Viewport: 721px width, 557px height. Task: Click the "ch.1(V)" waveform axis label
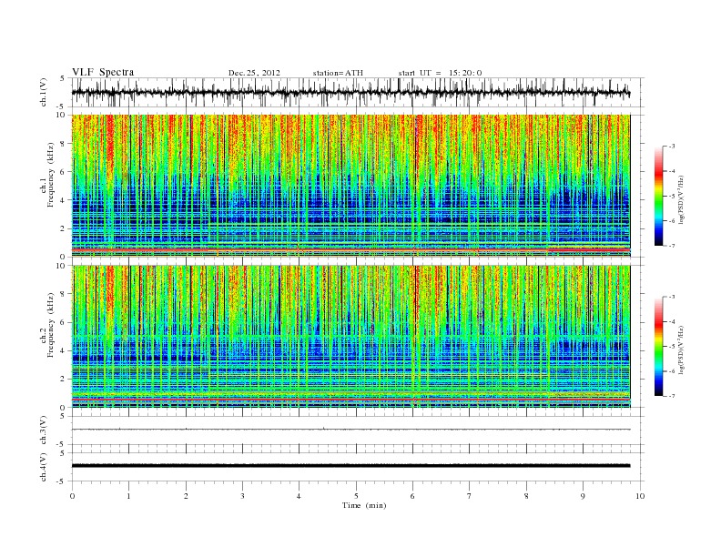pyautogui.click(x=44, y=92)
